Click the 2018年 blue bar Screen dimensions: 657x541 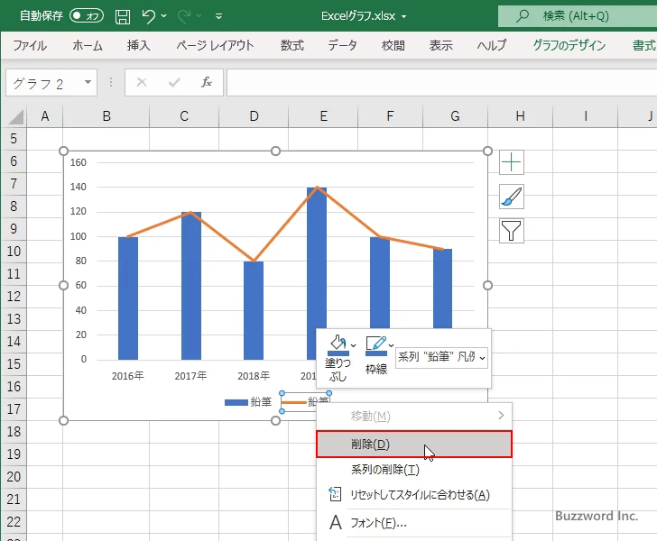click(254, 310)
